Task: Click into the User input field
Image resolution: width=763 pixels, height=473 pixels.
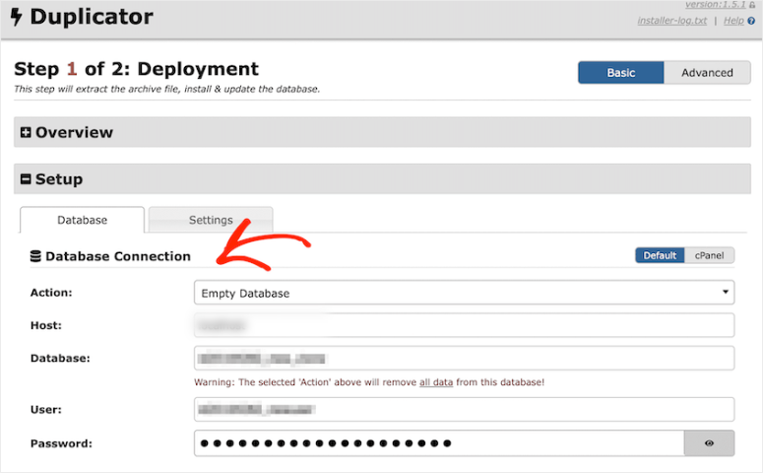Action: (465, 410)
